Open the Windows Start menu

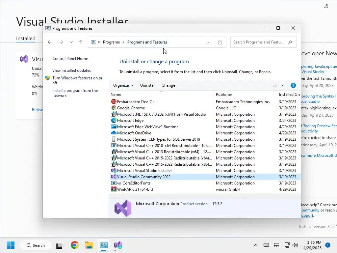[x=11, y=245]
